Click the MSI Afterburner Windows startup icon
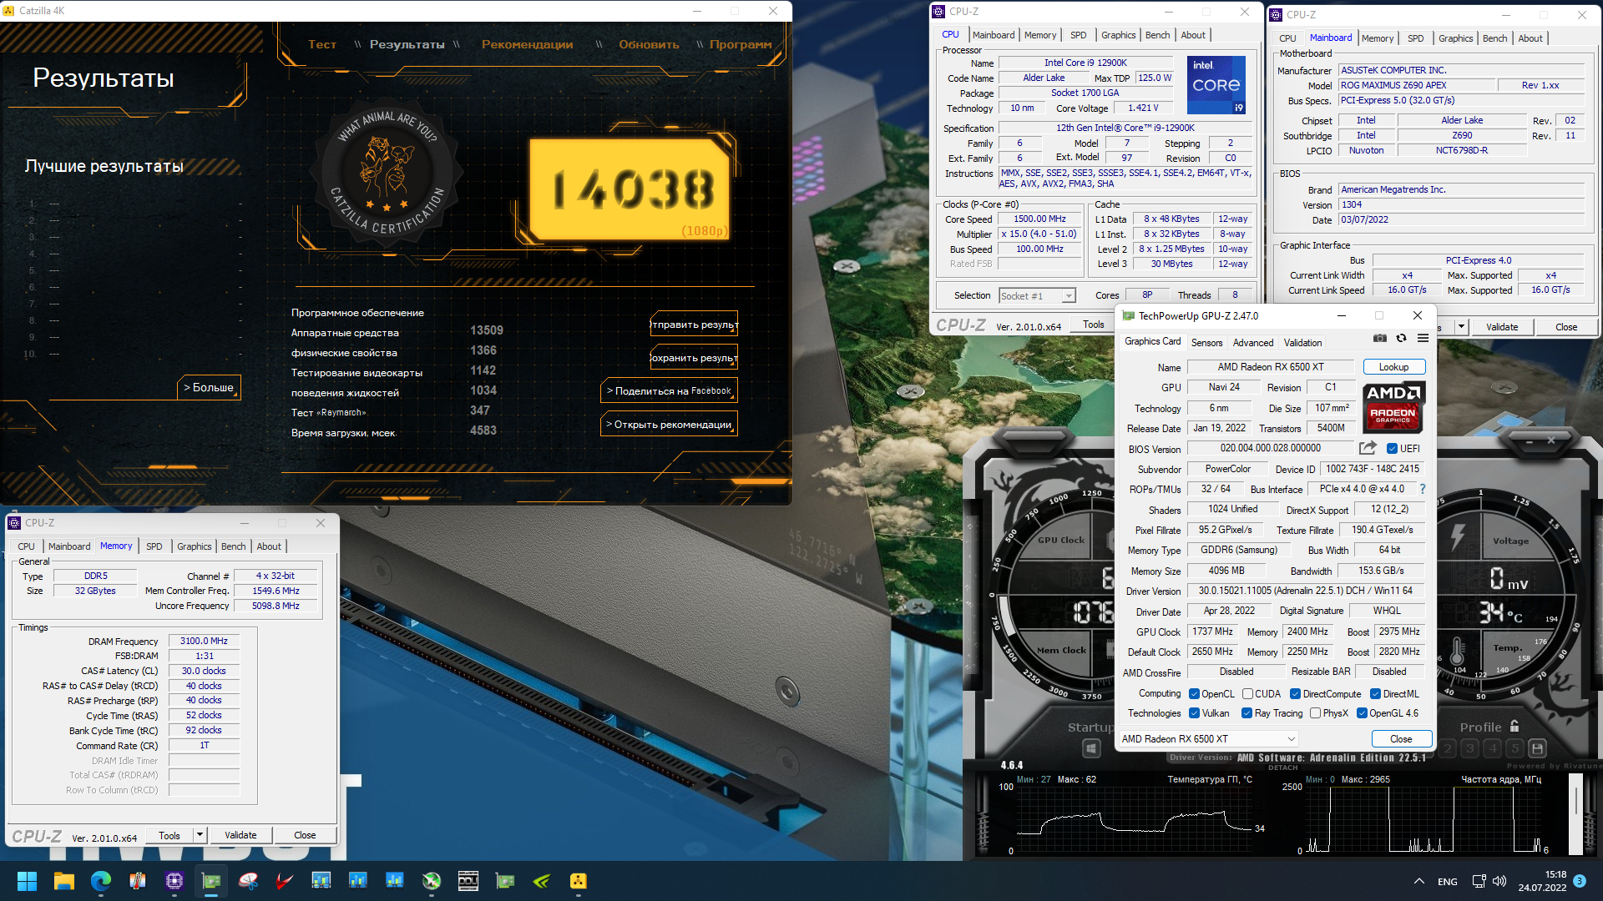1603x901 pixels. tap(1091, 748)
